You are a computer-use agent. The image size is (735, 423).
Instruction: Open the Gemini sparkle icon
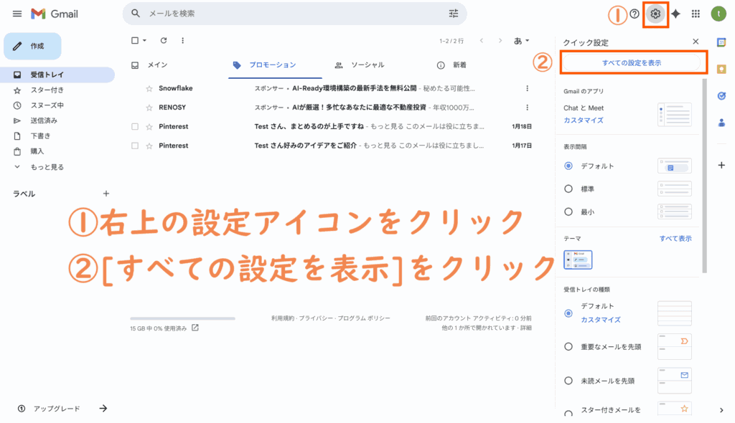(675, 14)
